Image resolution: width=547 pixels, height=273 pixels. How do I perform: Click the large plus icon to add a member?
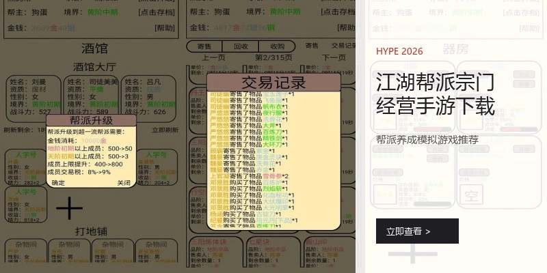70,208
